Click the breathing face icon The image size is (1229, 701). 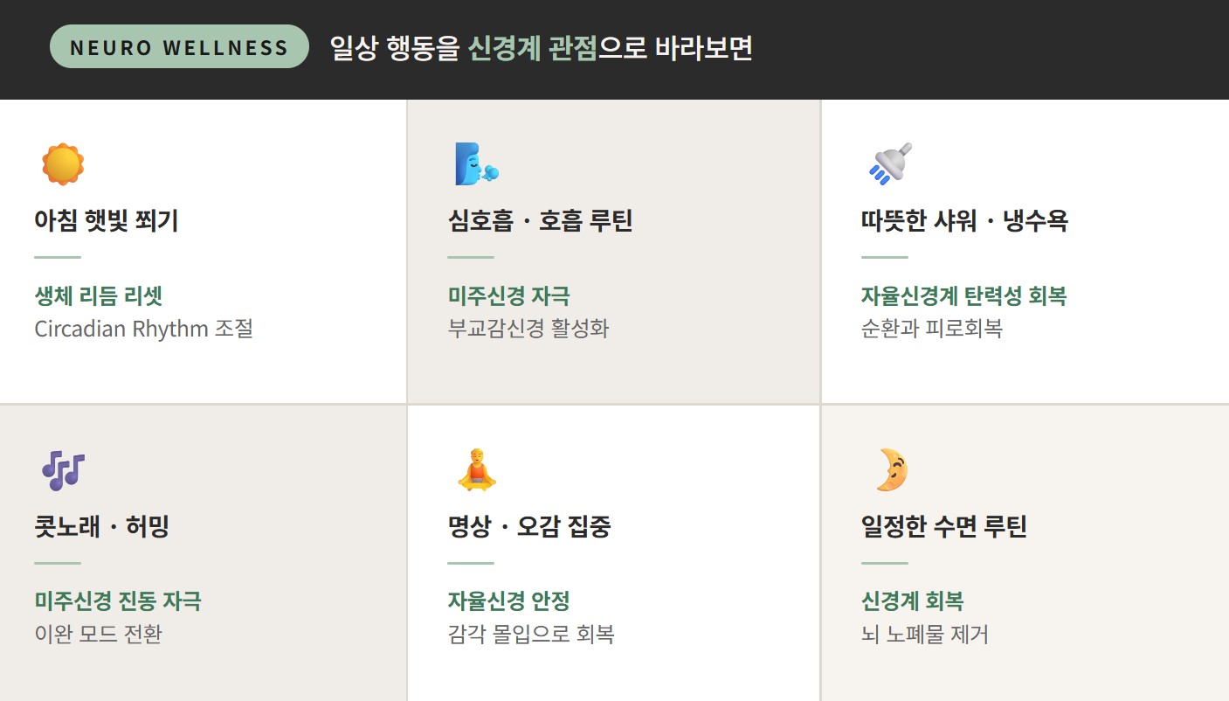pos(476,164)
